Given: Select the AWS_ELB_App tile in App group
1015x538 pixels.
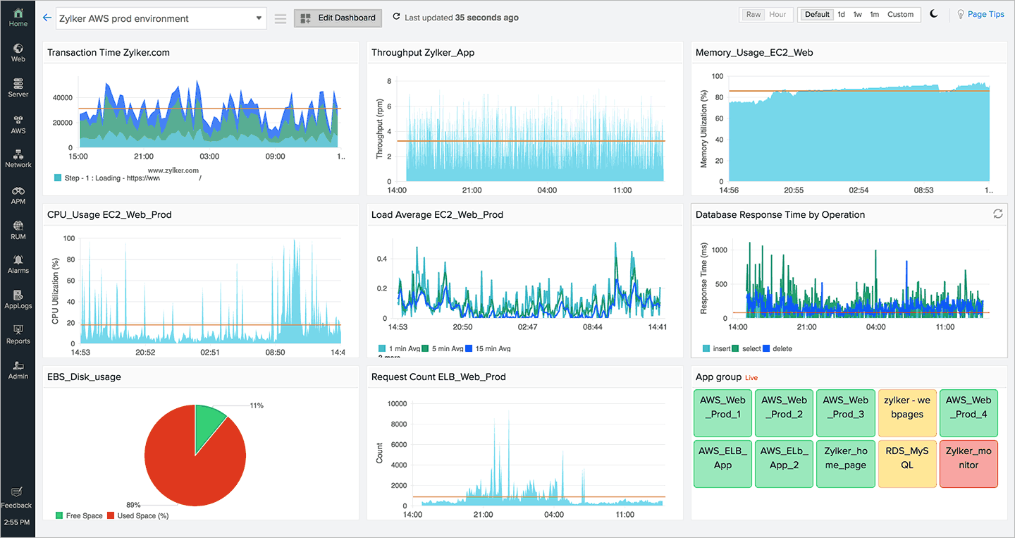Looking at the screenshot, I should (722, 464).
